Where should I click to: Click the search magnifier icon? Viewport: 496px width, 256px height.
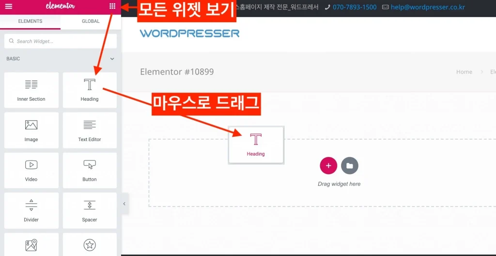point(12,41)
